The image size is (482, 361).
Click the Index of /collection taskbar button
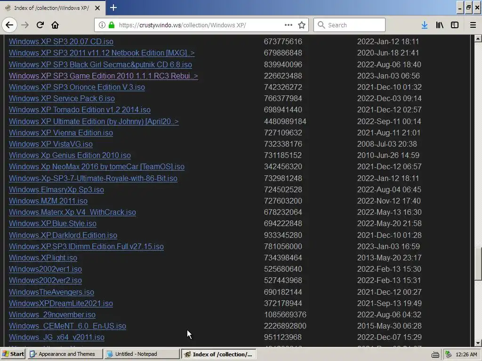tap(218, 354)
